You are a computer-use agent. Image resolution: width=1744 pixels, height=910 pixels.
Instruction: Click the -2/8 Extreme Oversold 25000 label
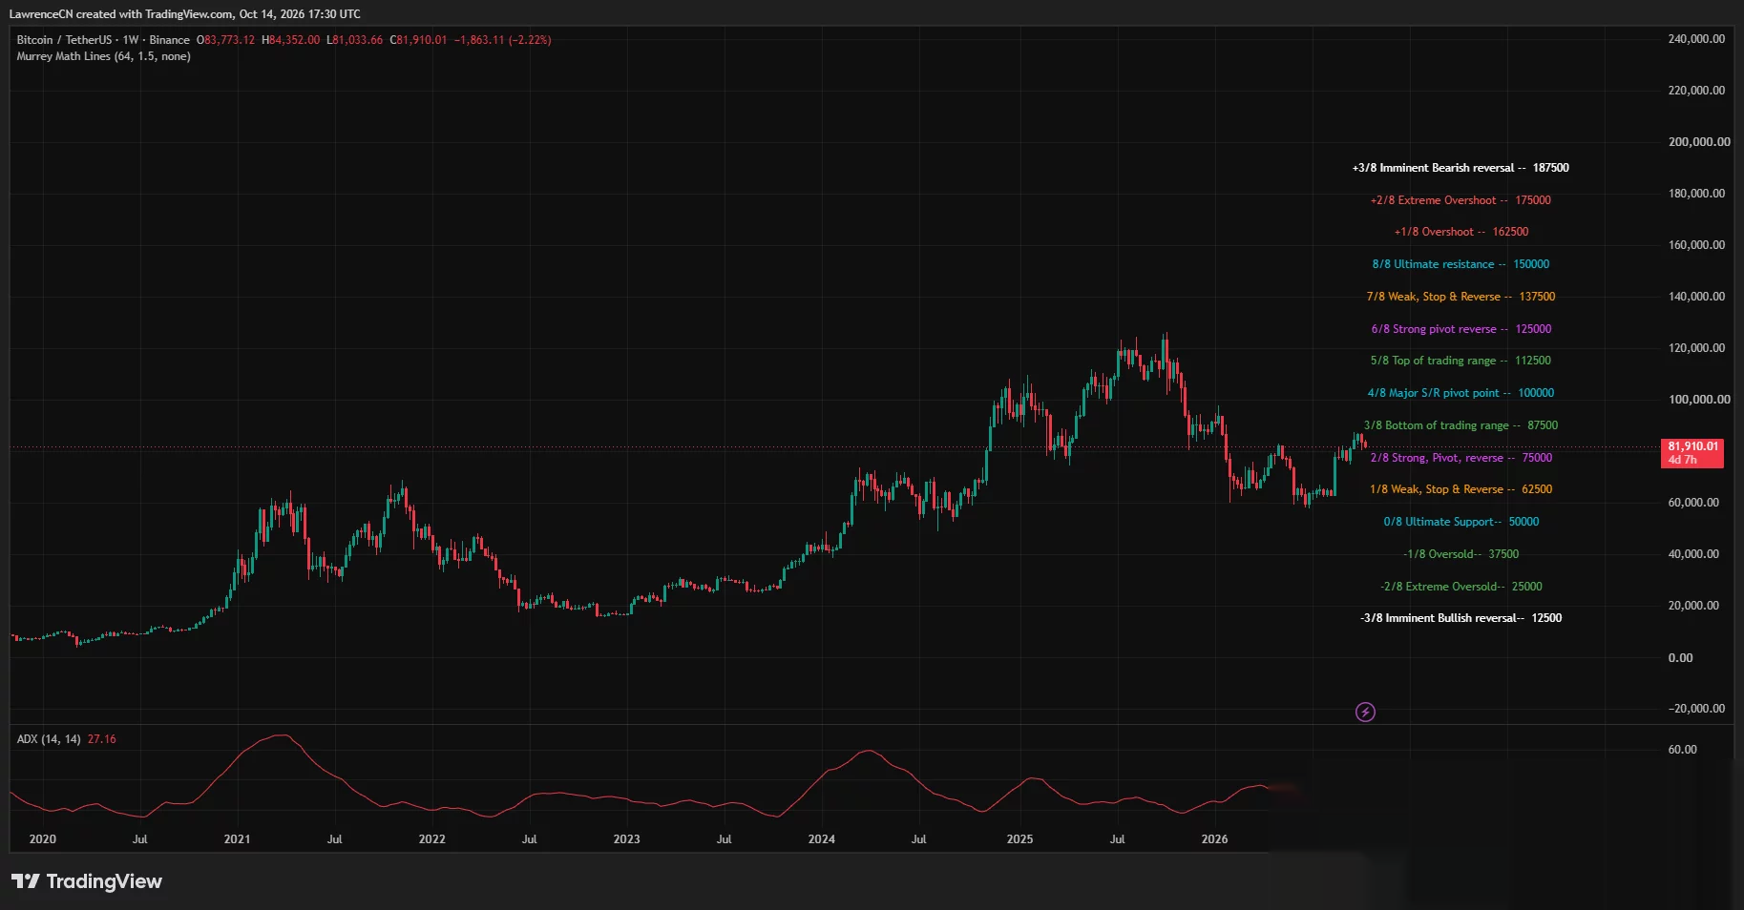click(x=1460, y=587)
